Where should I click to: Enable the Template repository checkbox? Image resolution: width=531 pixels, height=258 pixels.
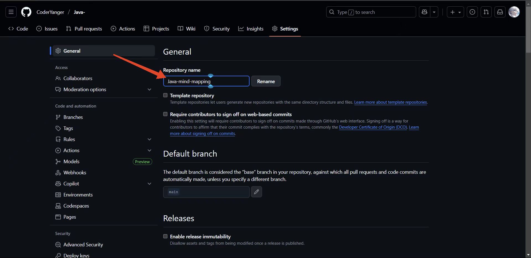click(165, 95)
